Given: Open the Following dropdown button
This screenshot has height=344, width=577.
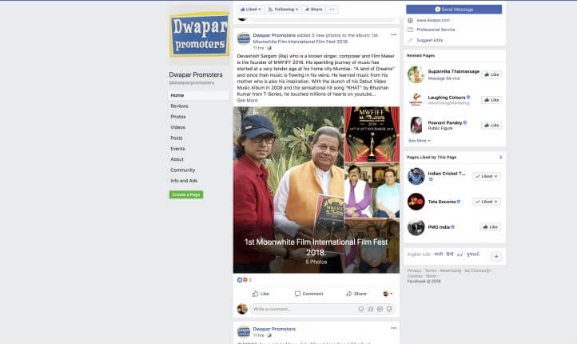Looking at the screenshot, I should pos(283,10).
